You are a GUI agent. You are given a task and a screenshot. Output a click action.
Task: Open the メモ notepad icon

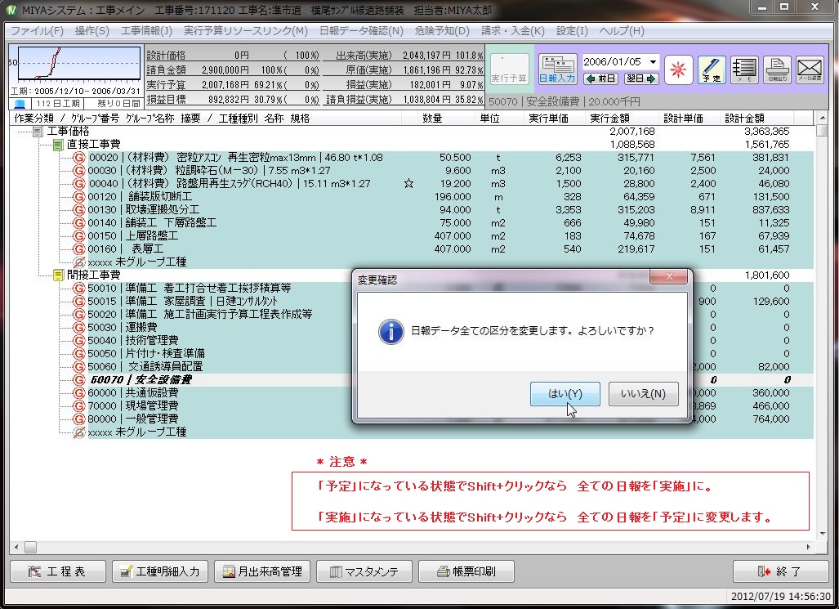(744, 69)
